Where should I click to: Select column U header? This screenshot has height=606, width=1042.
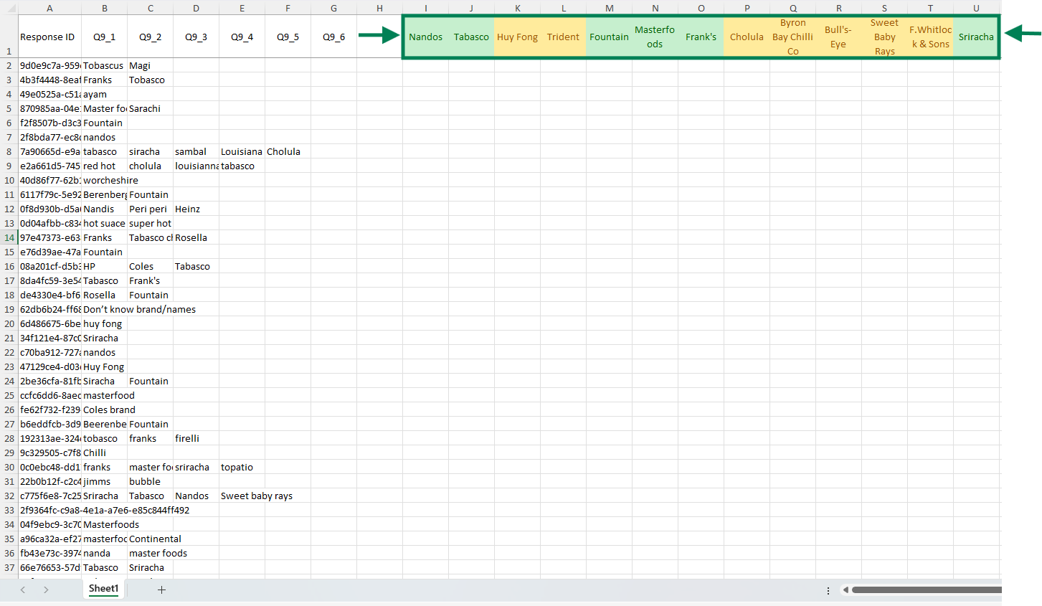click(x=976, y=8)
